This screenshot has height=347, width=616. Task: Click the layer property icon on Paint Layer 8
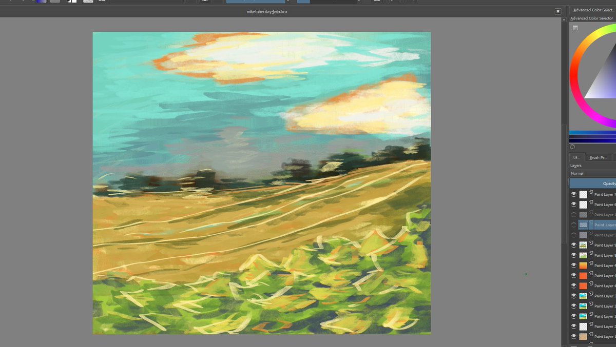pos(591,254)
